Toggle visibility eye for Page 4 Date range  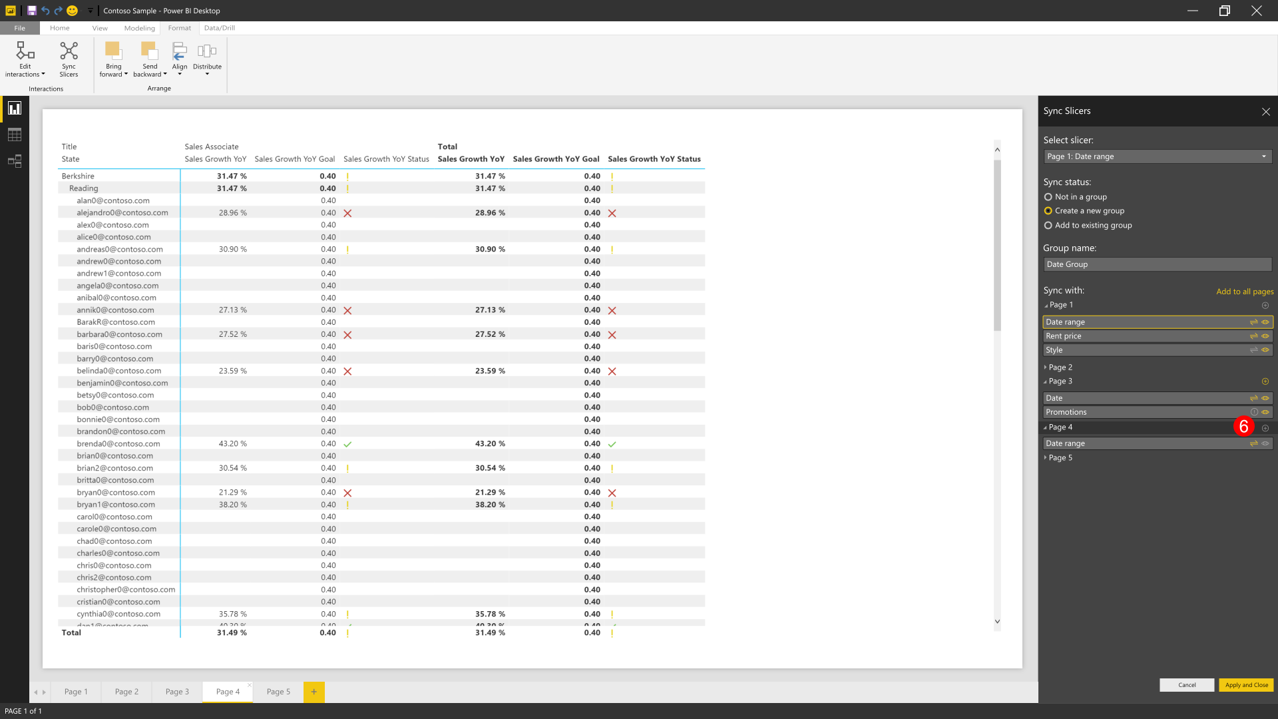tap(1265, 443)
